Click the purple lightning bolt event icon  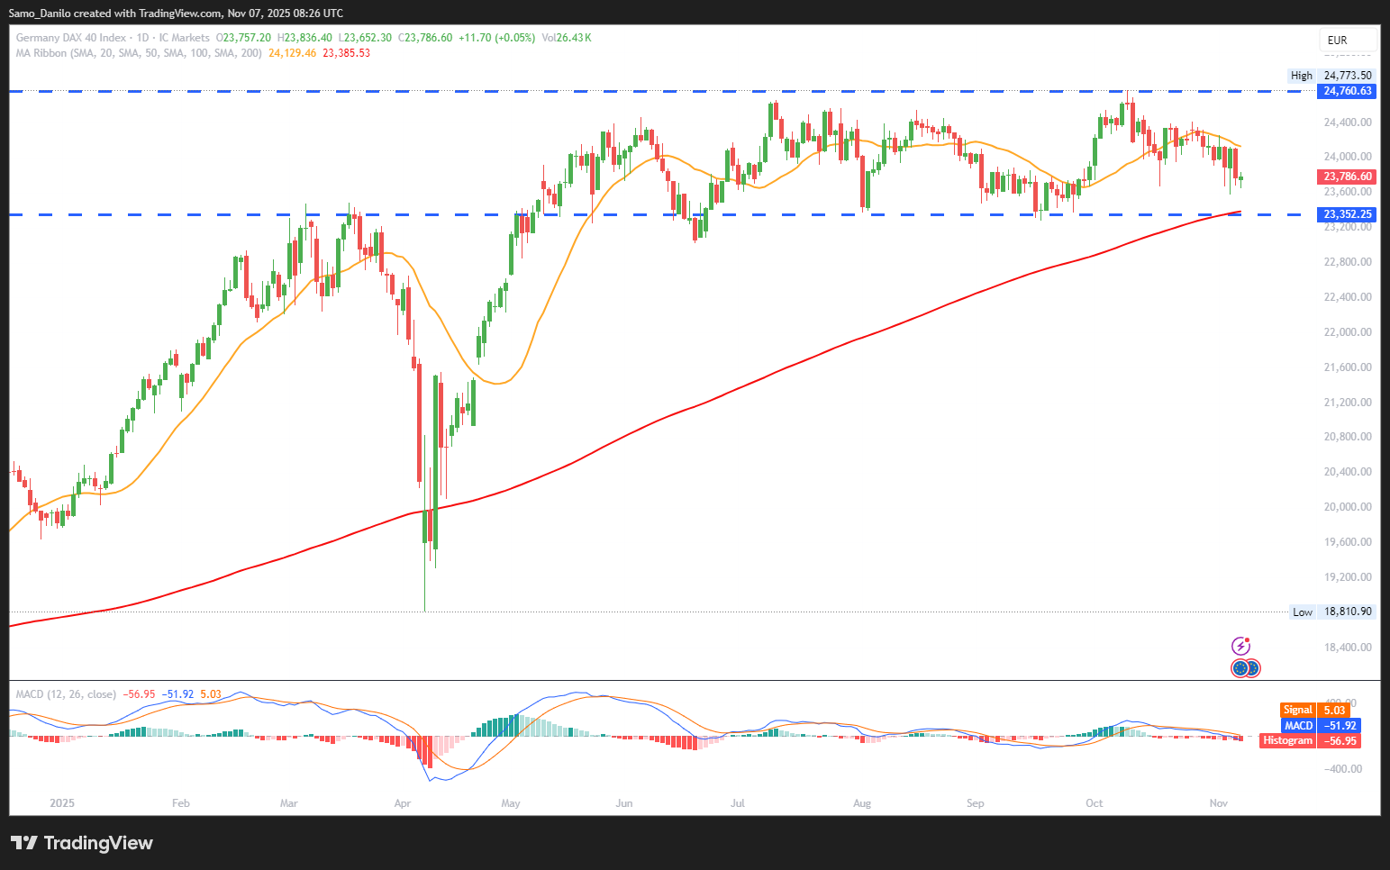[x=1240, y=646]
